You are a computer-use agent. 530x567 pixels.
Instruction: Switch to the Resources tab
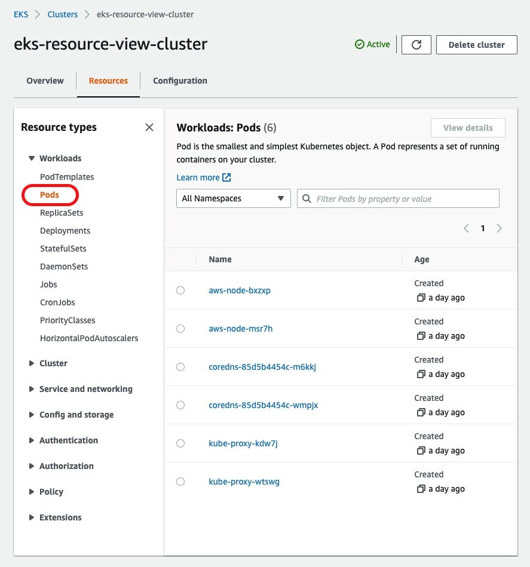tap(109, 81)
